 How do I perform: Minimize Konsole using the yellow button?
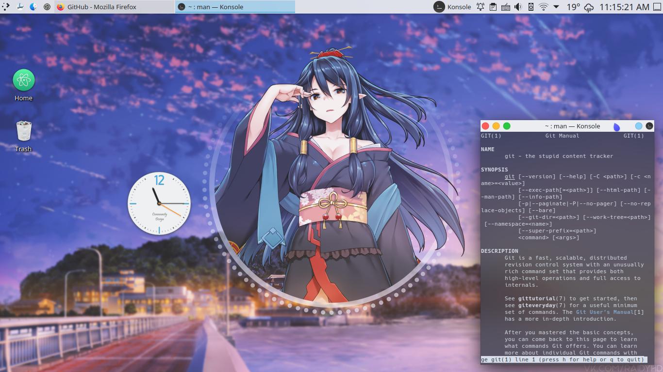click(x=496, y=126)
